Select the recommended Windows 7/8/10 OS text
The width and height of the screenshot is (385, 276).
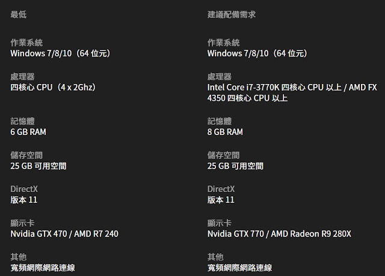(x=257, y=53)
